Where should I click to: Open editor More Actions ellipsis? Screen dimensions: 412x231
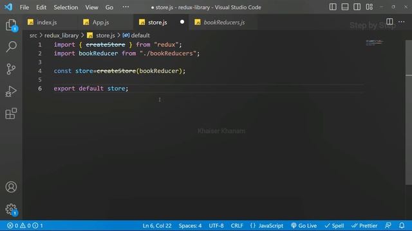(x=402, y=22)
